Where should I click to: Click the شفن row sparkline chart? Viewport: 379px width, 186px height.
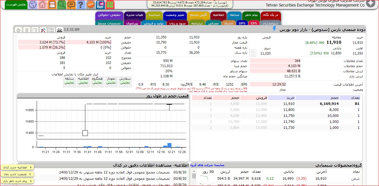click(x=204, y=178)
